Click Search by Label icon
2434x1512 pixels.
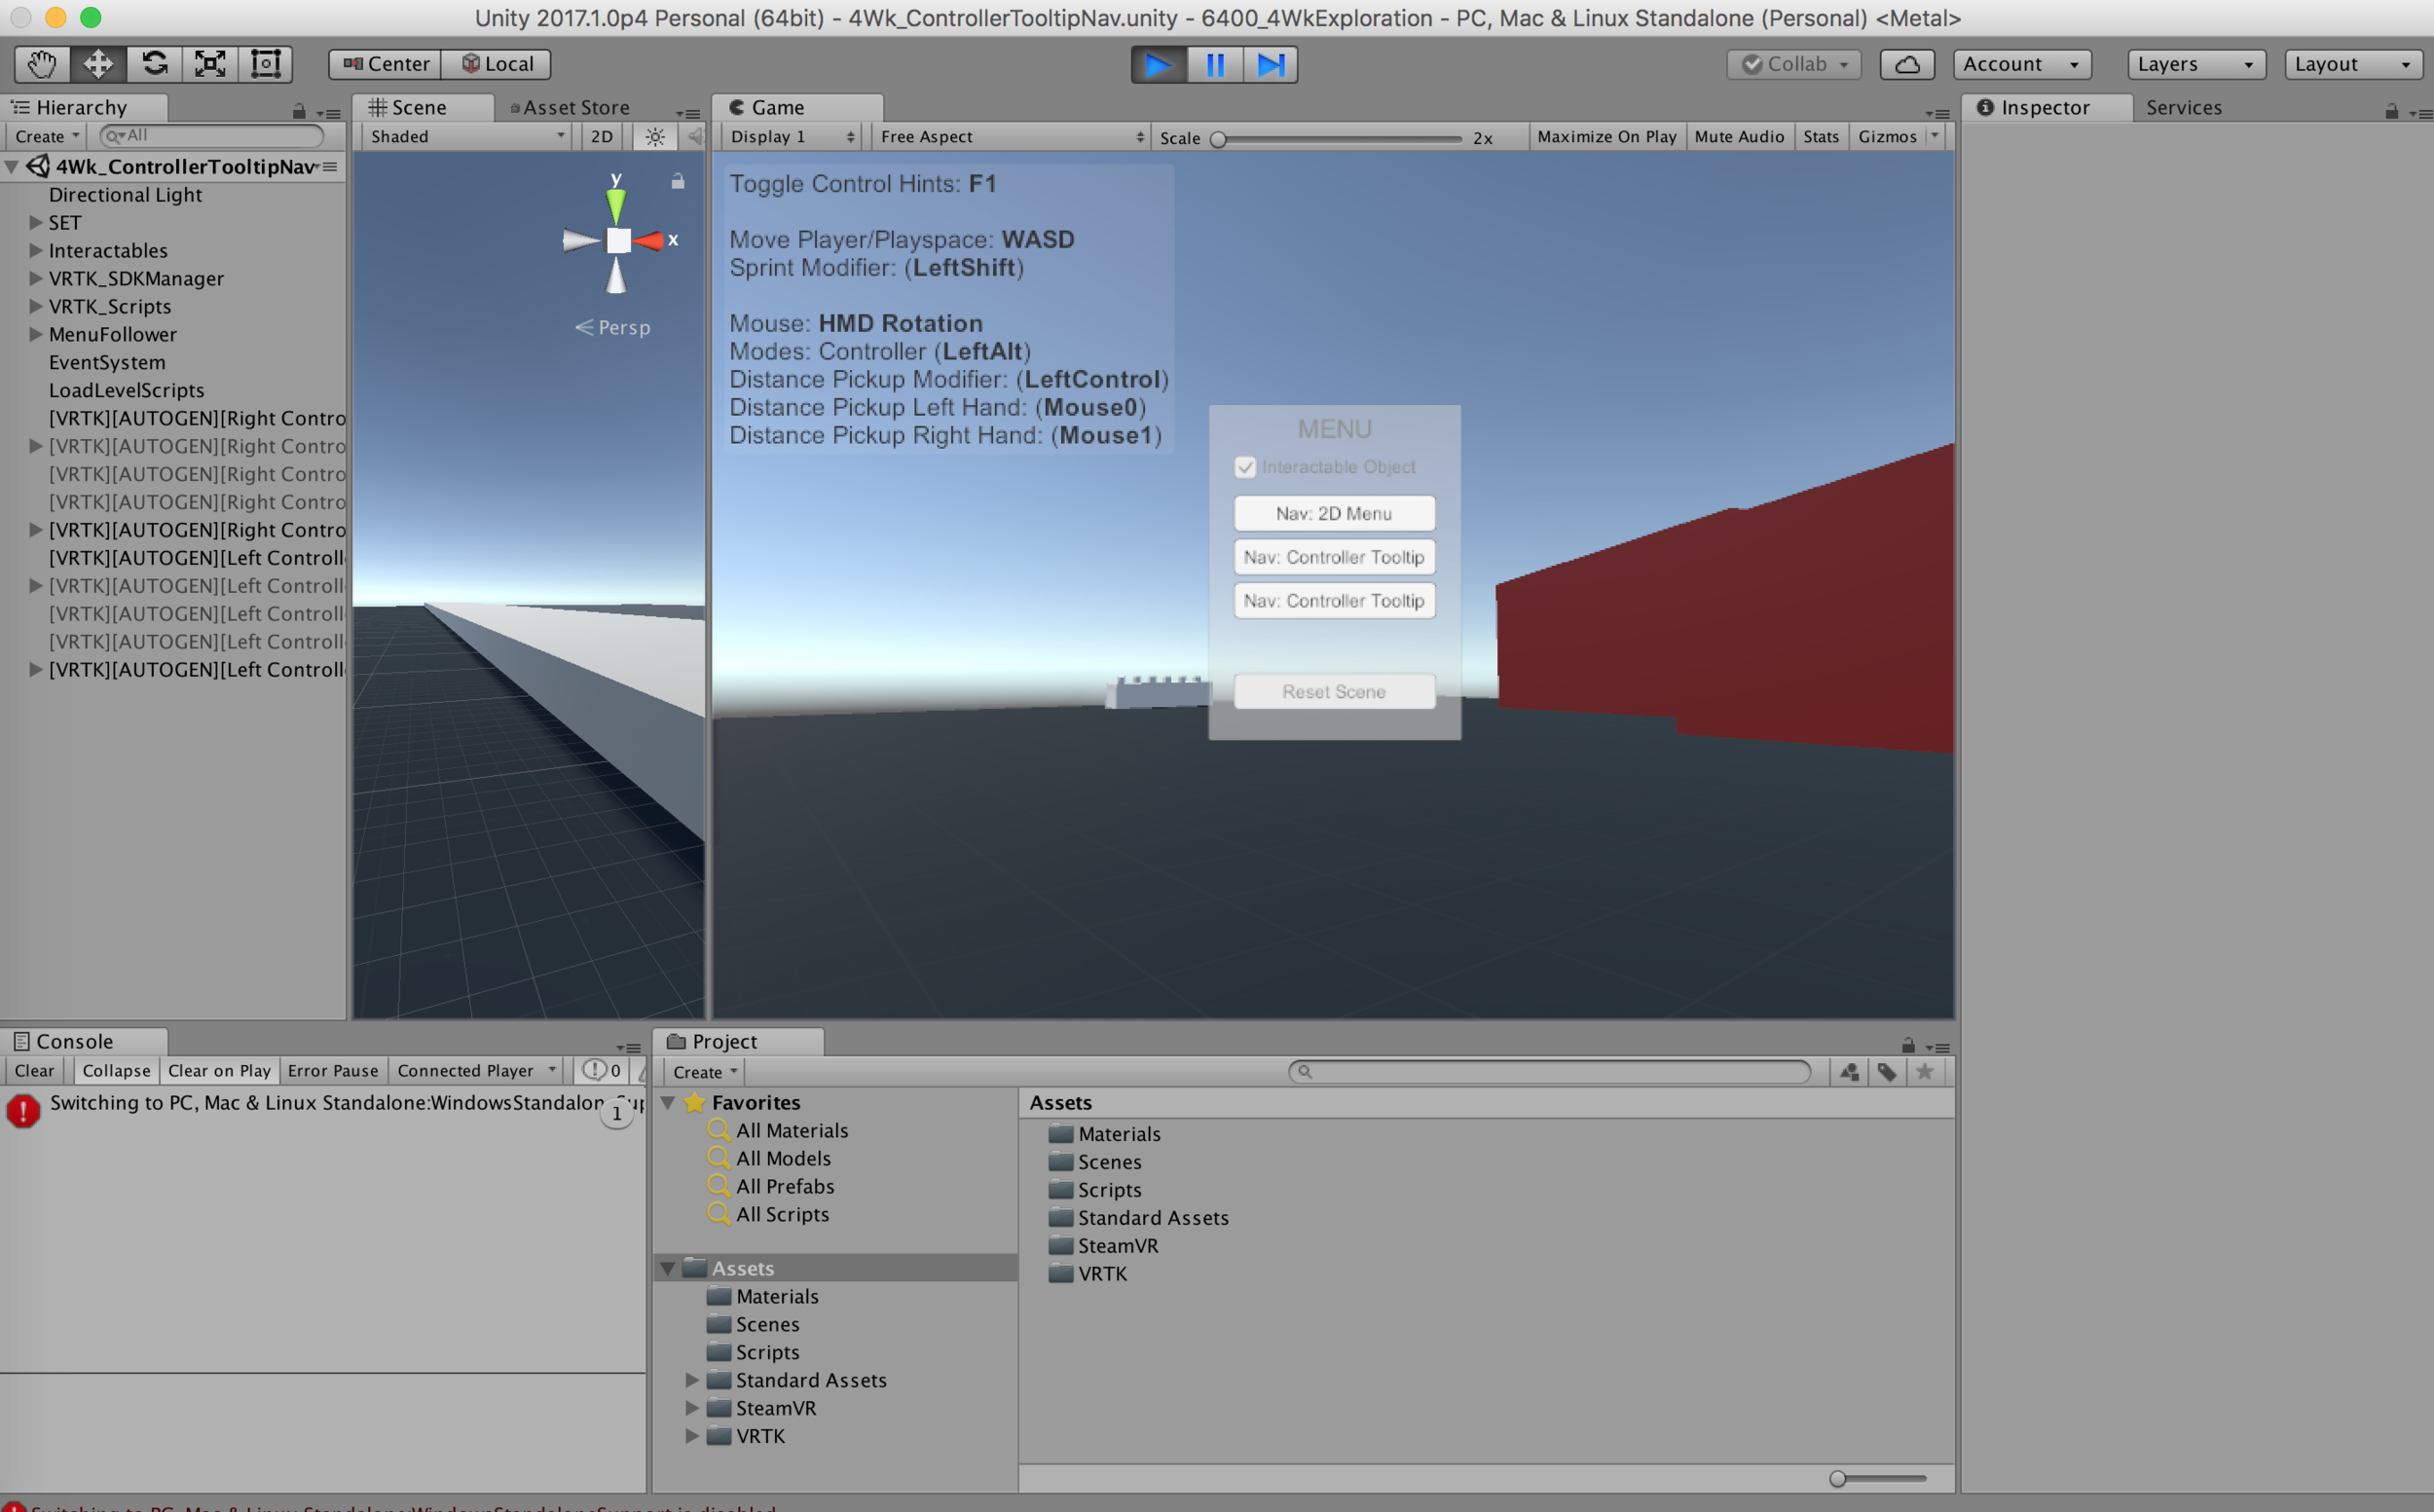(x=1886, y=1071)
